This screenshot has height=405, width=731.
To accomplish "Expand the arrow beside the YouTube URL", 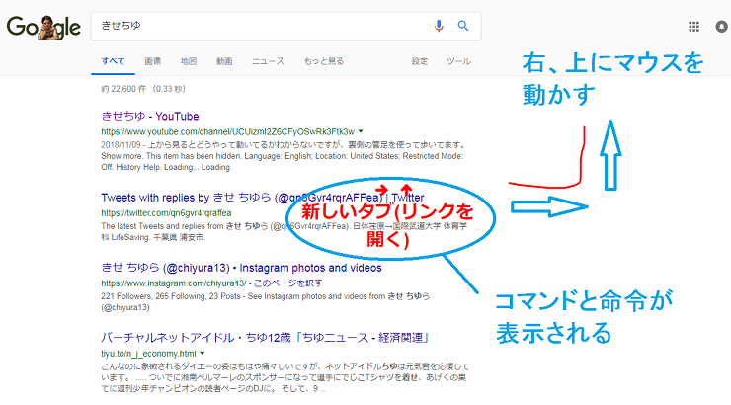I will [x=361, y=131].
